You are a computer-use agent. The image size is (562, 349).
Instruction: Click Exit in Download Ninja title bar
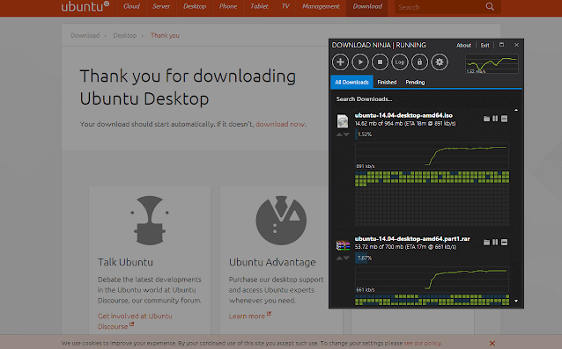tap(484, 46)
